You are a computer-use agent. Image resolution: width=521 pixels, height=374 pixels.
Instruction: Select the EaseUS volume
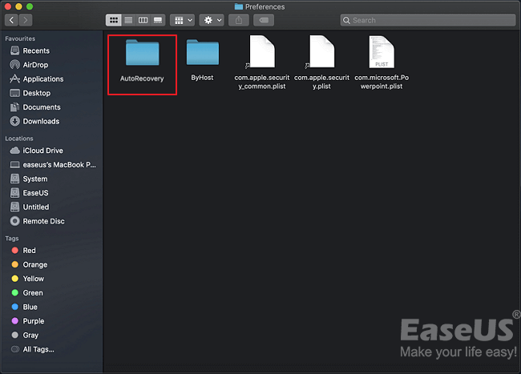point(29,193)
